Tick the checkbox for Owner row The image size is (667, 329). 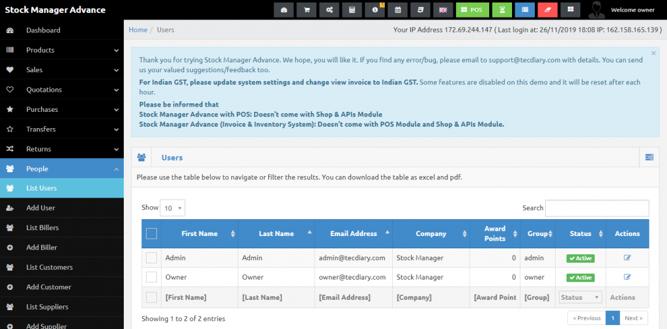(151, 277)
